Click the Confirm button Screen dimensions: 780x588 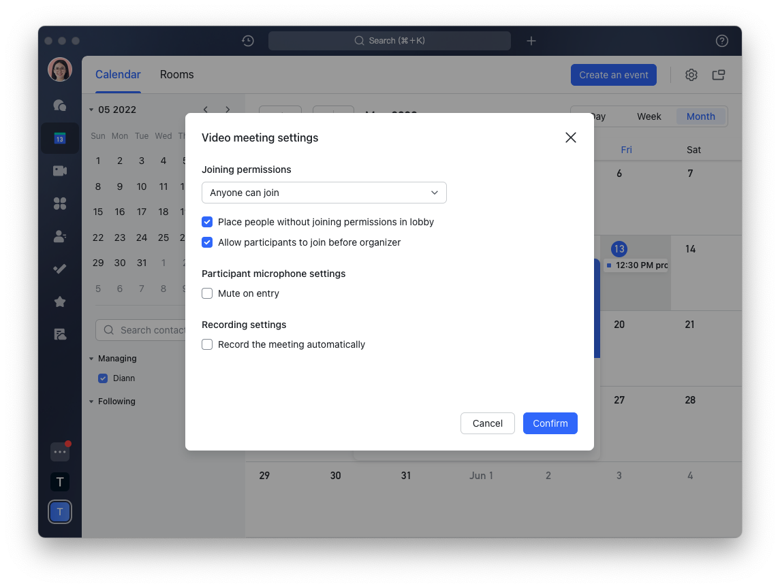(550, 423)
